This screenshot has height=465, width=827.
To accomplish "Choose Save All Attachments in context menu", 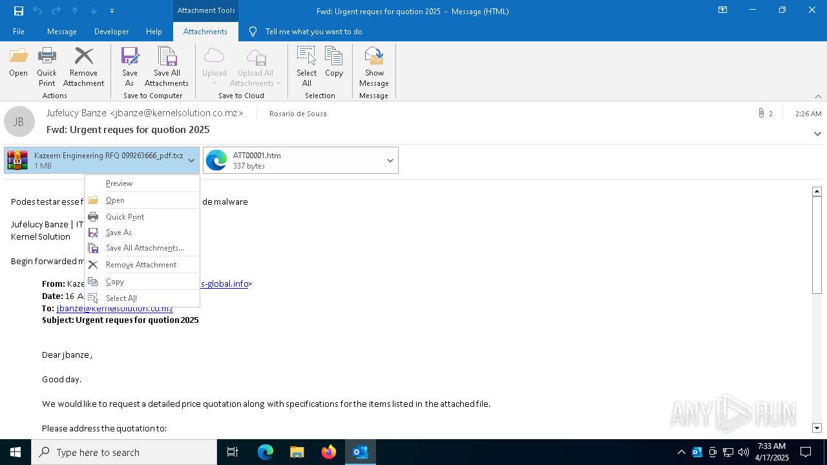I will [142, 248].
